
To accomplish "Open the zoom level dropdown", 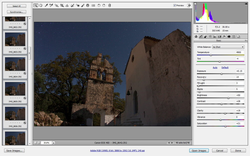I will point(54,143).
